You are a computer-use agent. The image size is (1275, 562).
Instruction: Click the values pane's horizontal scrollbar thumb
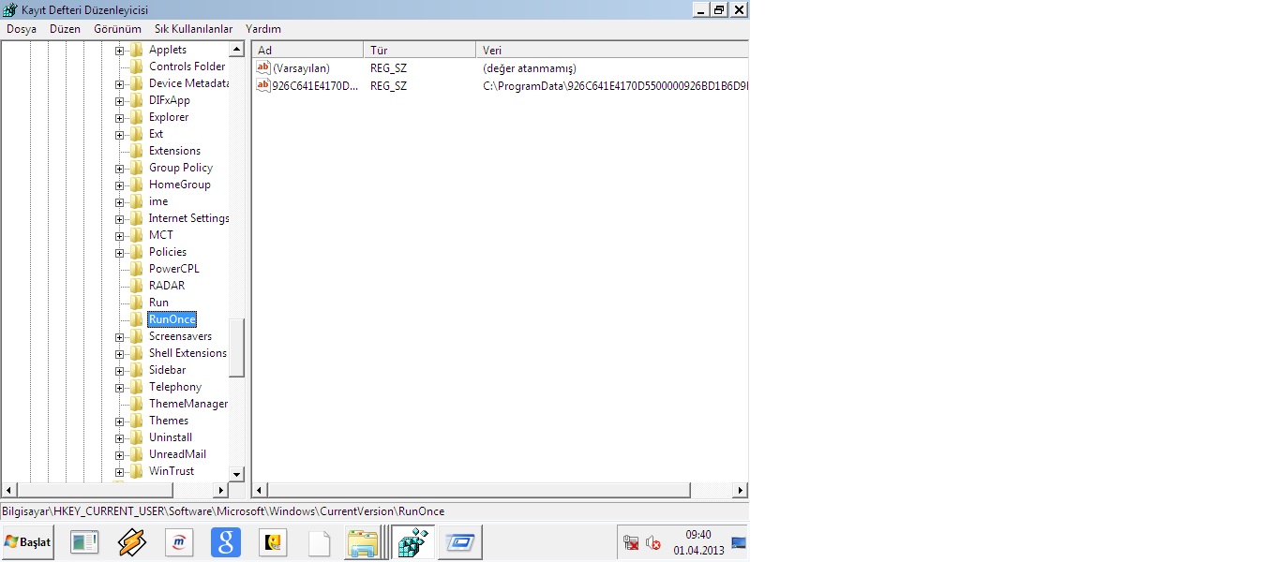pyautogui.click(x=479, y=490)
